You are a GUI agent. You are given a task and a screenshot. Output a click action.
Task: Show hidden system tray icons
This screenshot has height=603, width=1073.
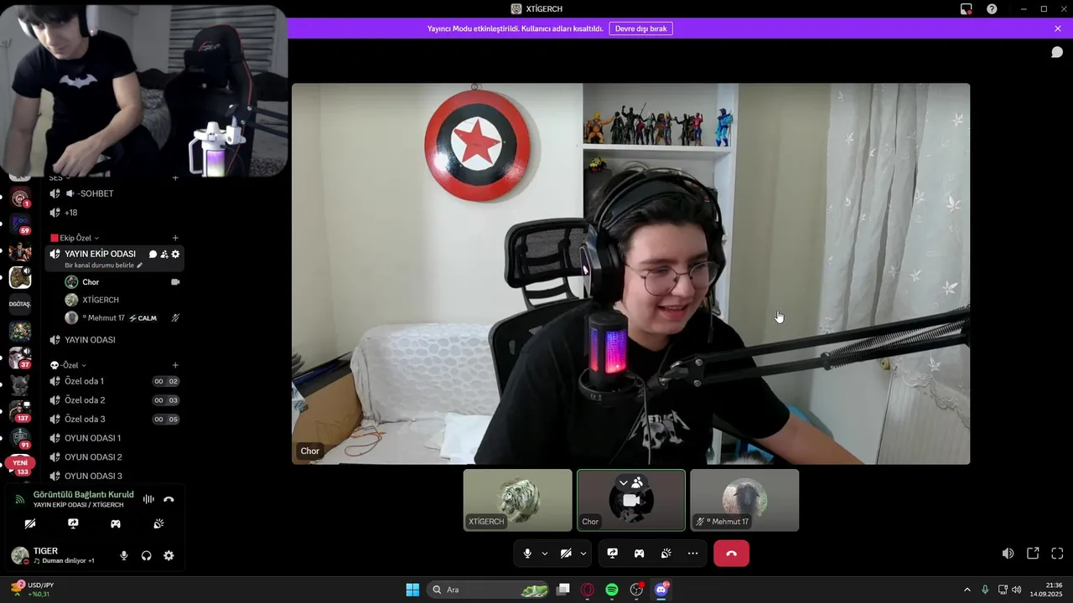(967, 590)
